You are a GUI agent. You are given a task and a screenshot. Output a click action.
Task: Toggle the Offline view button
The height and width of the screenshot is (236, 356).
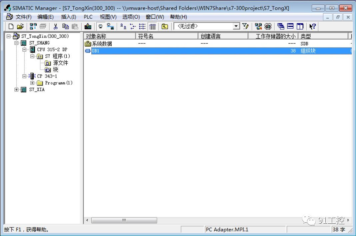click(100, 27)
